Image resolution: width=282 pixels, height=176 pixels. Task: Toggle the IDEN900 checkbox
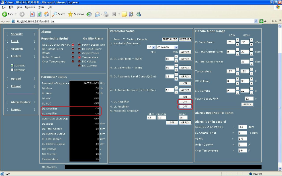pyautogui.click(x=13, y=70)
